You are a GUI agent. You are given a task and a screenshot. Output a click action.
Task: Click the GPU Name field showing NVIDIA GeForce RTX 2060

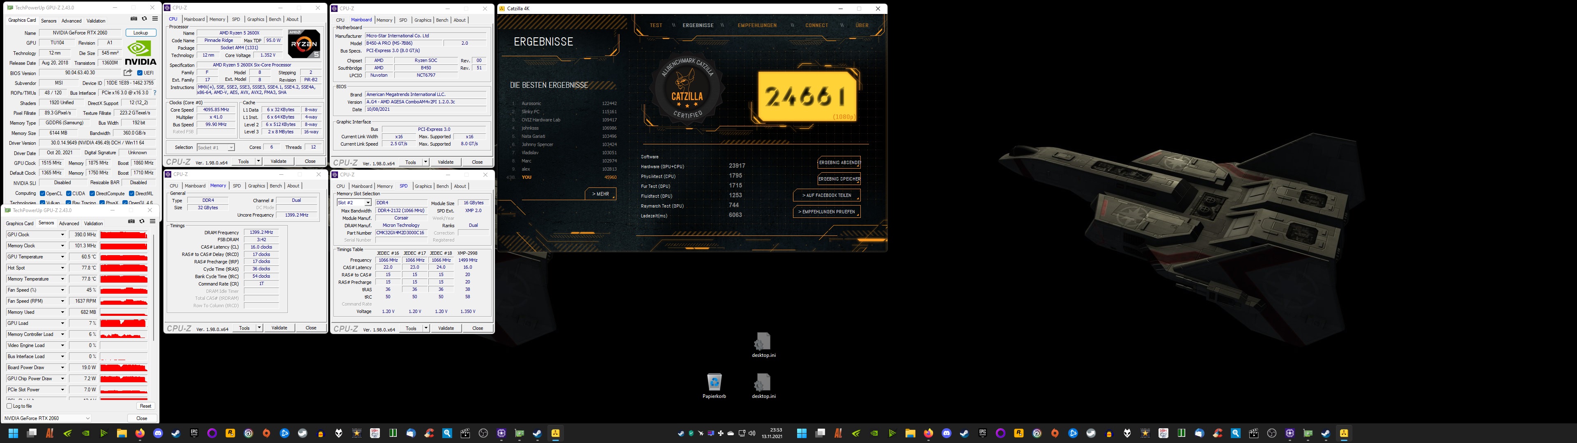(x=81, y=32)
